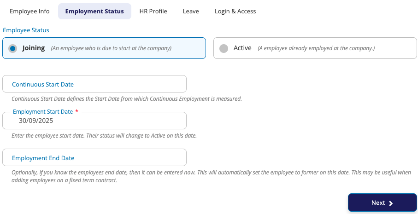
Task: Click the Continuous Start Date helper description
Action: click(x=127, y=99)
